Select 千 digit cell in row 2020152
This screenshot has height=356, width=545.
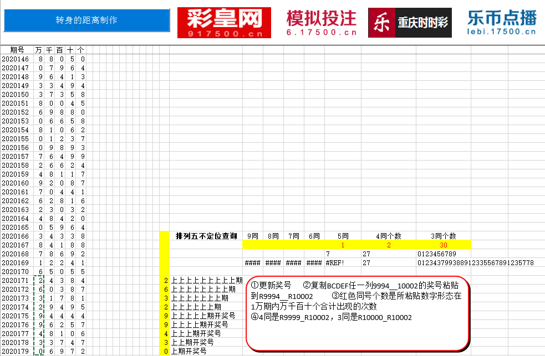49,112
